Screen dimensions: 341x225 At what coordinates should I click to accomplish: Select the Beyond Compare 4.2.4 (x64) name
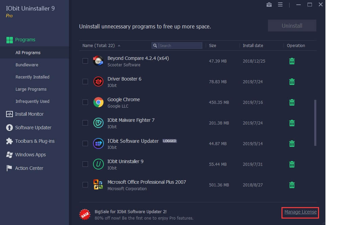pyautogui.click(x=138, y=58)
